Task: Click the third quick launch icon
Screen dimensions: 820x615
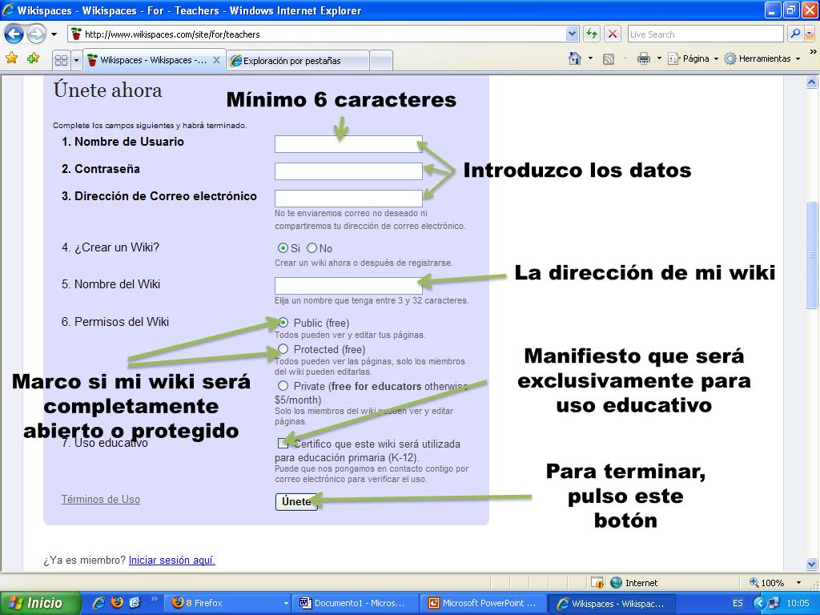Action: click(135, 603)
